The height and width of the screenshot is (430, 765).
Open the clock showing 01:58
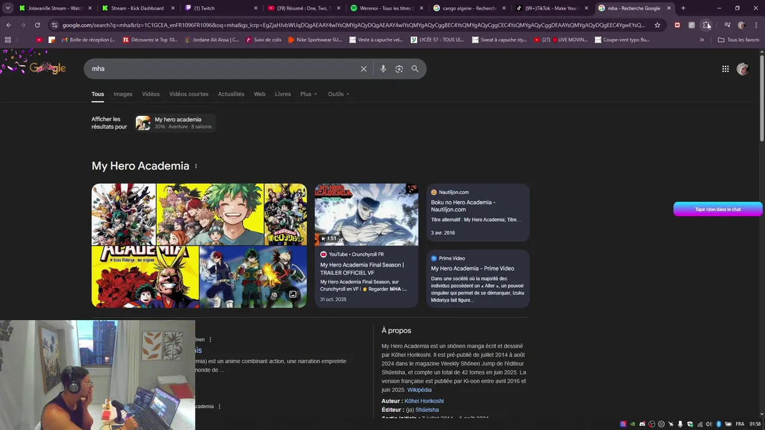tap(755, 424)
